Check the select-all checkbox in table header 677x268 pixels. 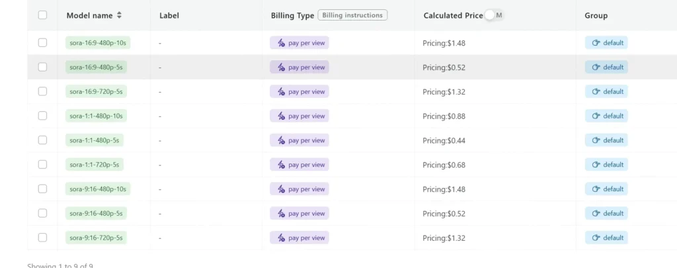[42, 15]
